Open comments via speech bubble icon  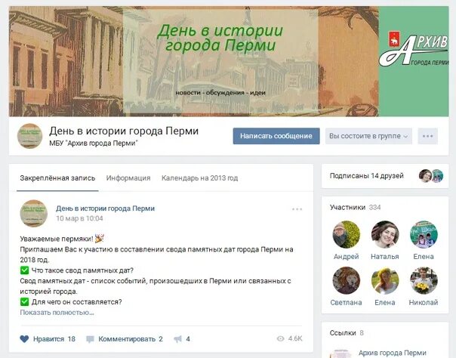tap(90, 339)
